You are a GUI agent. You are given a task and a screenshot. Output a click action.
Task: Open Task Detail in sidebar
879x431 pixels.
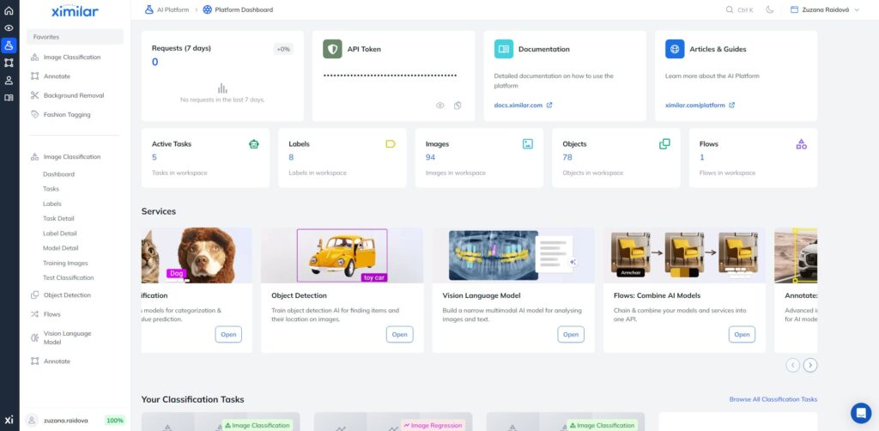pos(58,219)
